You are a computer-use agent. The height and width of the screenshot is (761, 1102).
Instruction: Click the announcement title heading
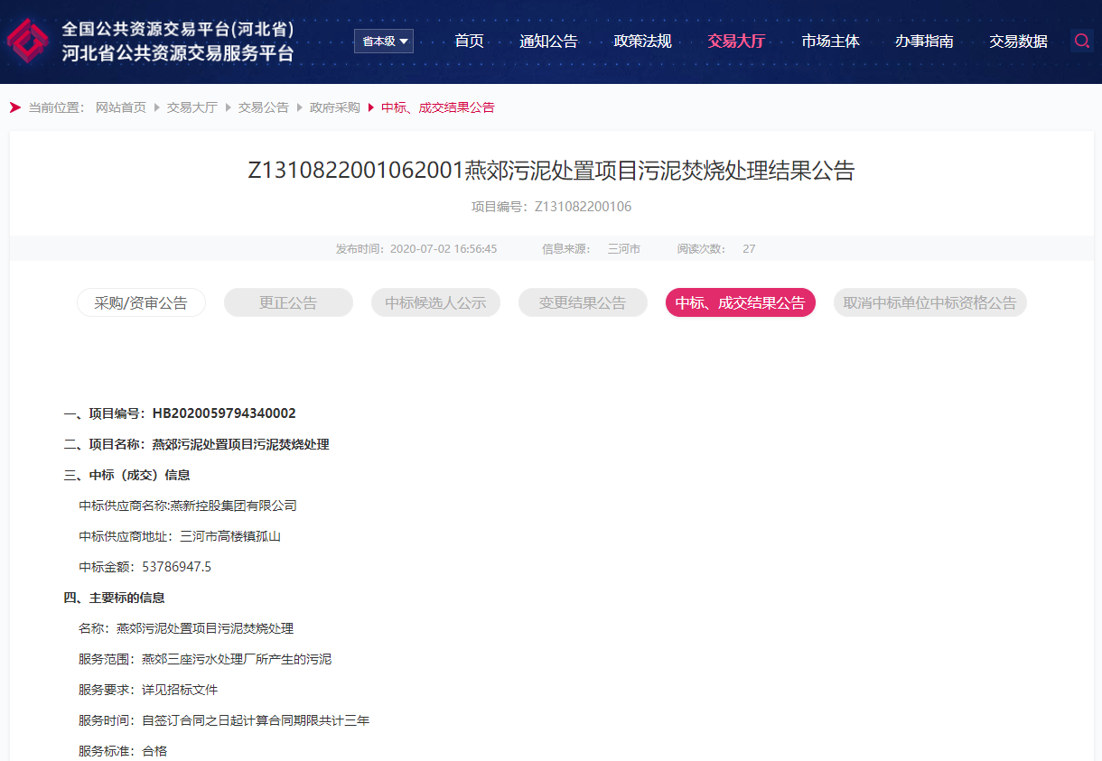551,171
